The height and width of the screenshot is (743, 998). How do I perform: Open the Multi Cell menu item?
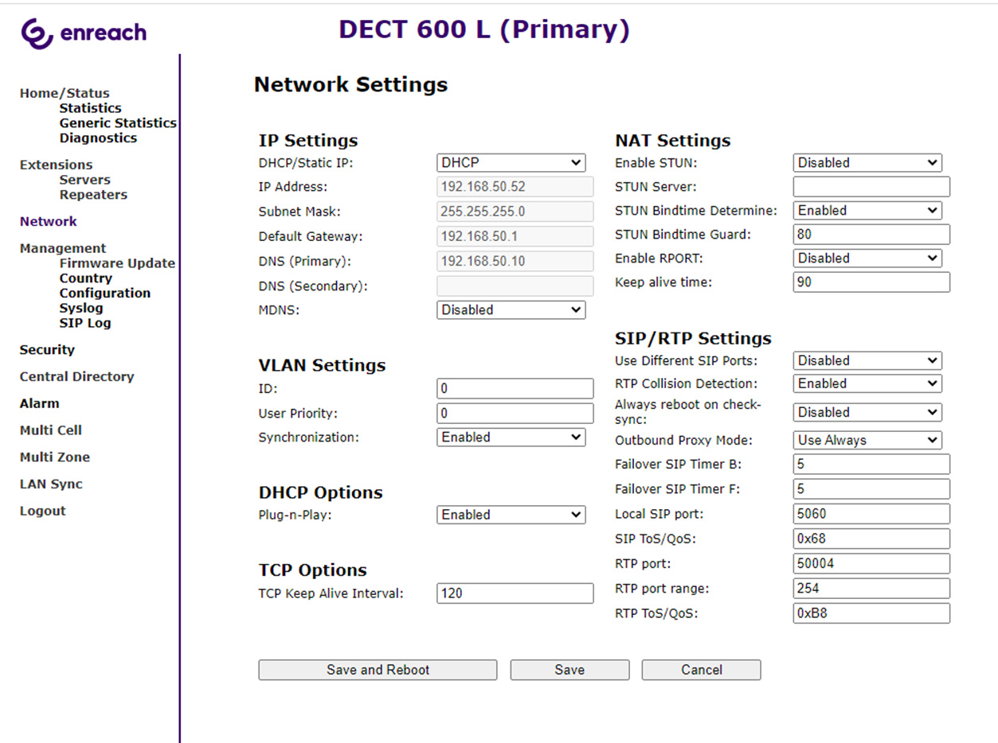(x=51, y=430)
